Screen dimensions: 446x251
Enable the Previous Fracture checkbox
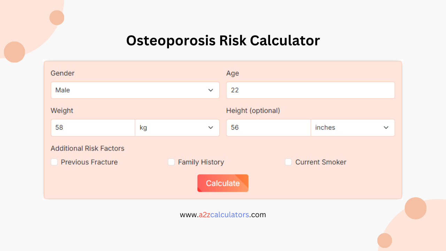click(54, 162)
